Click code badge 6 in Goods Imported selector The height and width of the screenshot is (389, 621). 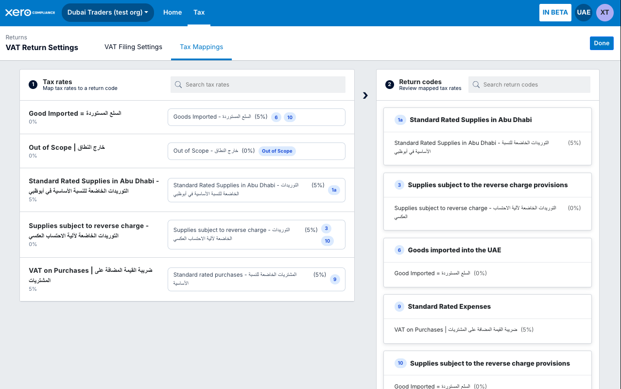pyautogui.click(x=276, y=117)
